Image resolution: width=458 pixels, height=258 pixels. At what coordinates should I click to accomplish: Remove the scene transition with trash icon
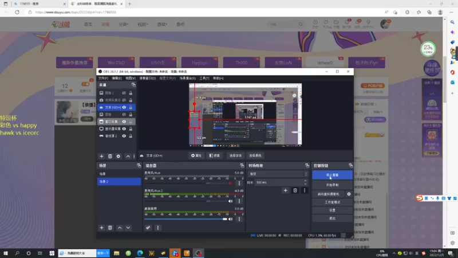click(295, 191)
